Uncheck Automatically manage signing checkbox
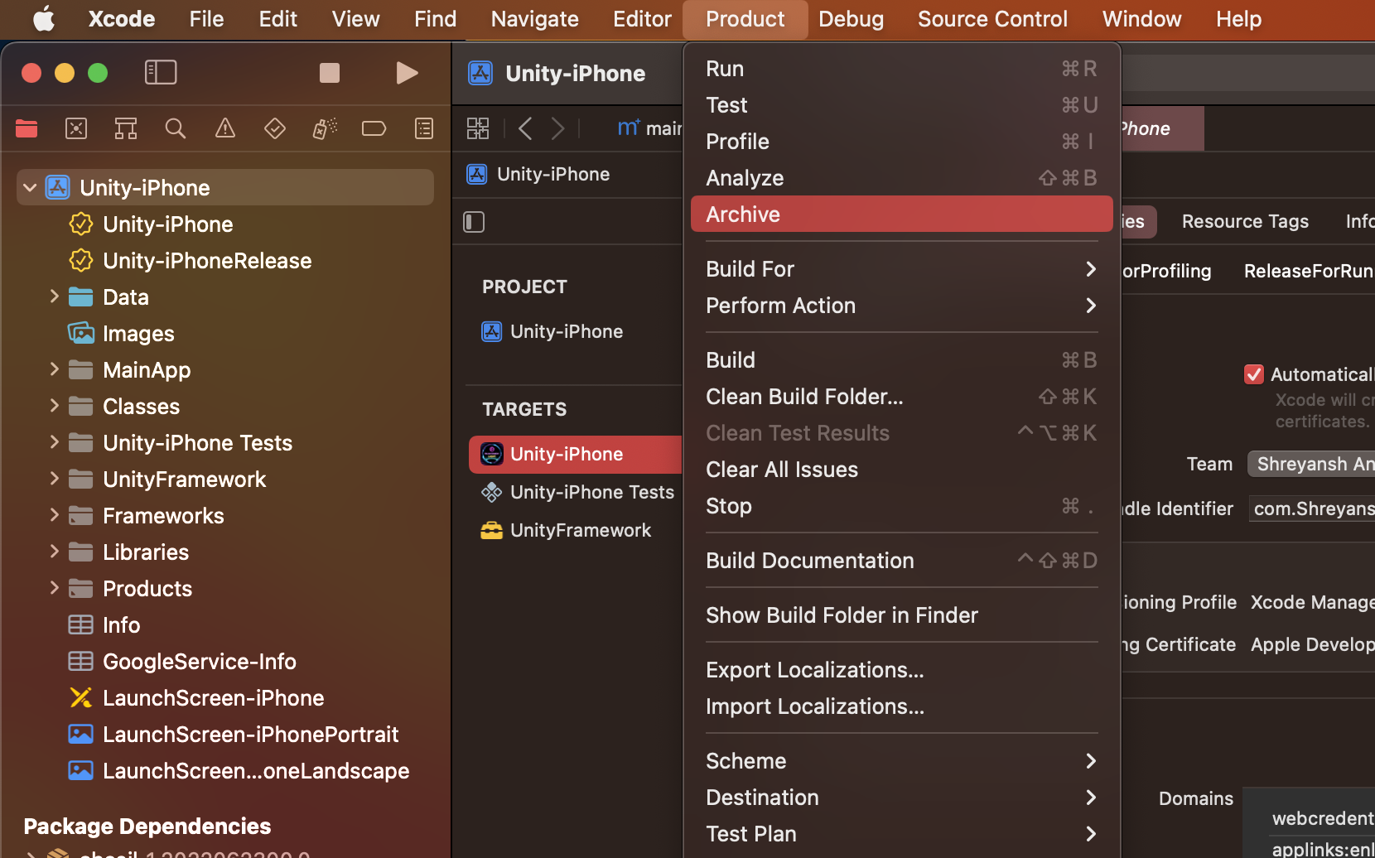 tap(1253, 374)
